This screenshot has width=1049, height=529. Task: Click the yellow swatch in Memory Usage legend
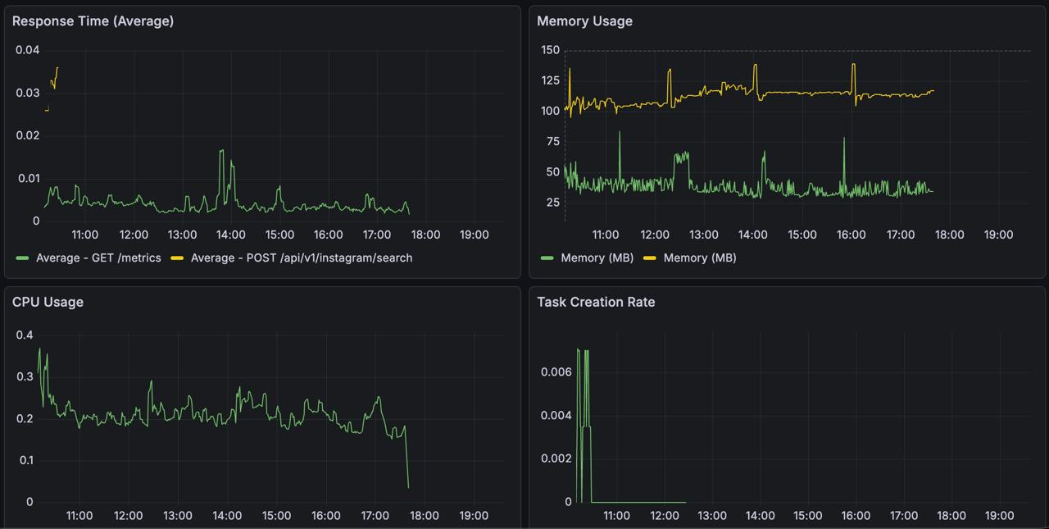point(650,258)
